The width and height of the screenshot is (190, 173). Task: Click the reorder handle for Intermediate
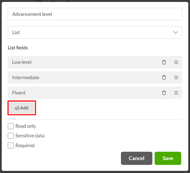(176, 77)
